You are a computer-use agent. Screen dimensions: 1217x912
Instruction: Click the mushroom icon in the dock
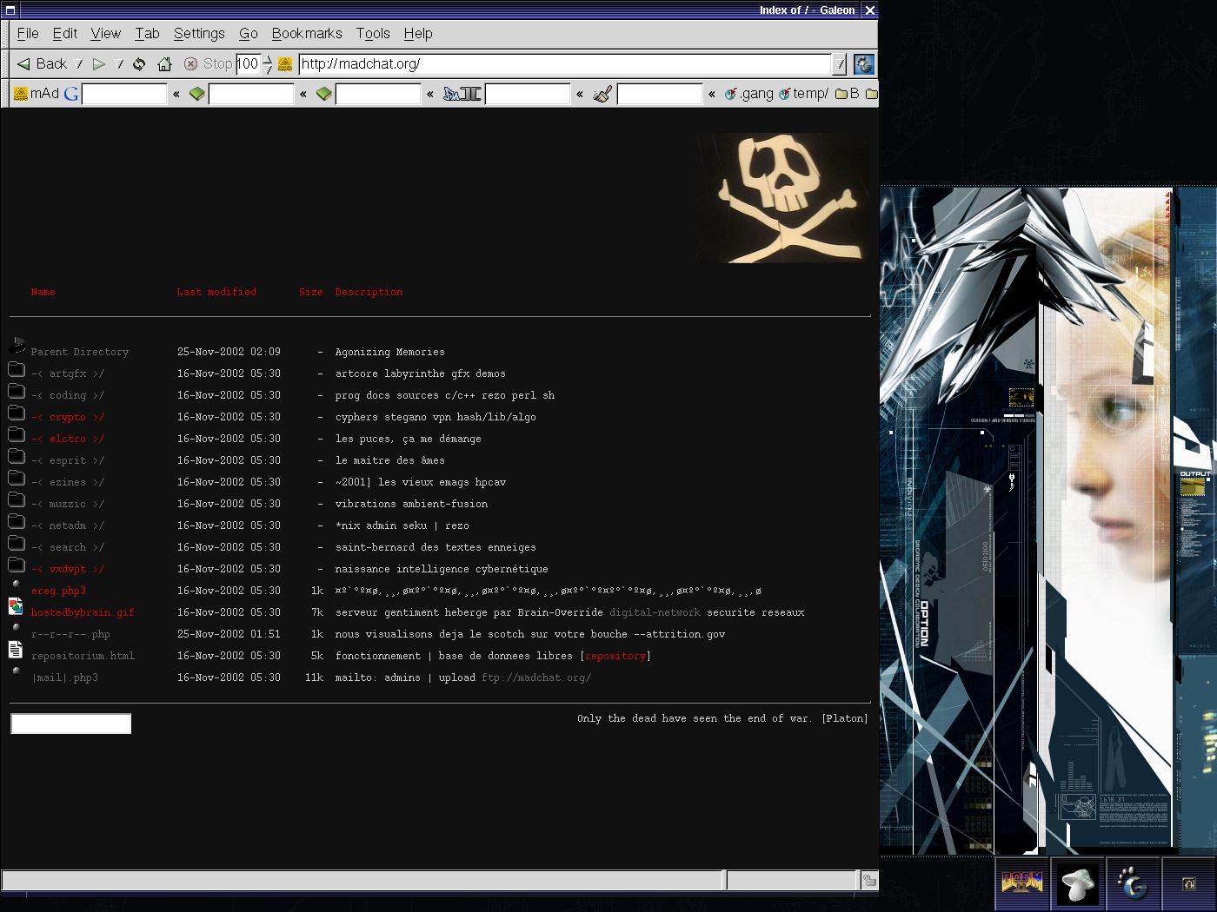(x=1078, y=884)
